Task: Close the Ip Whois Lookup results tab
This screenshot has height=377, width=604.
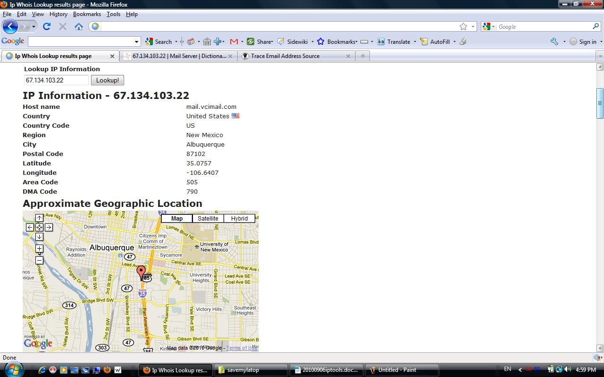Action: click(x=112, y=56)
